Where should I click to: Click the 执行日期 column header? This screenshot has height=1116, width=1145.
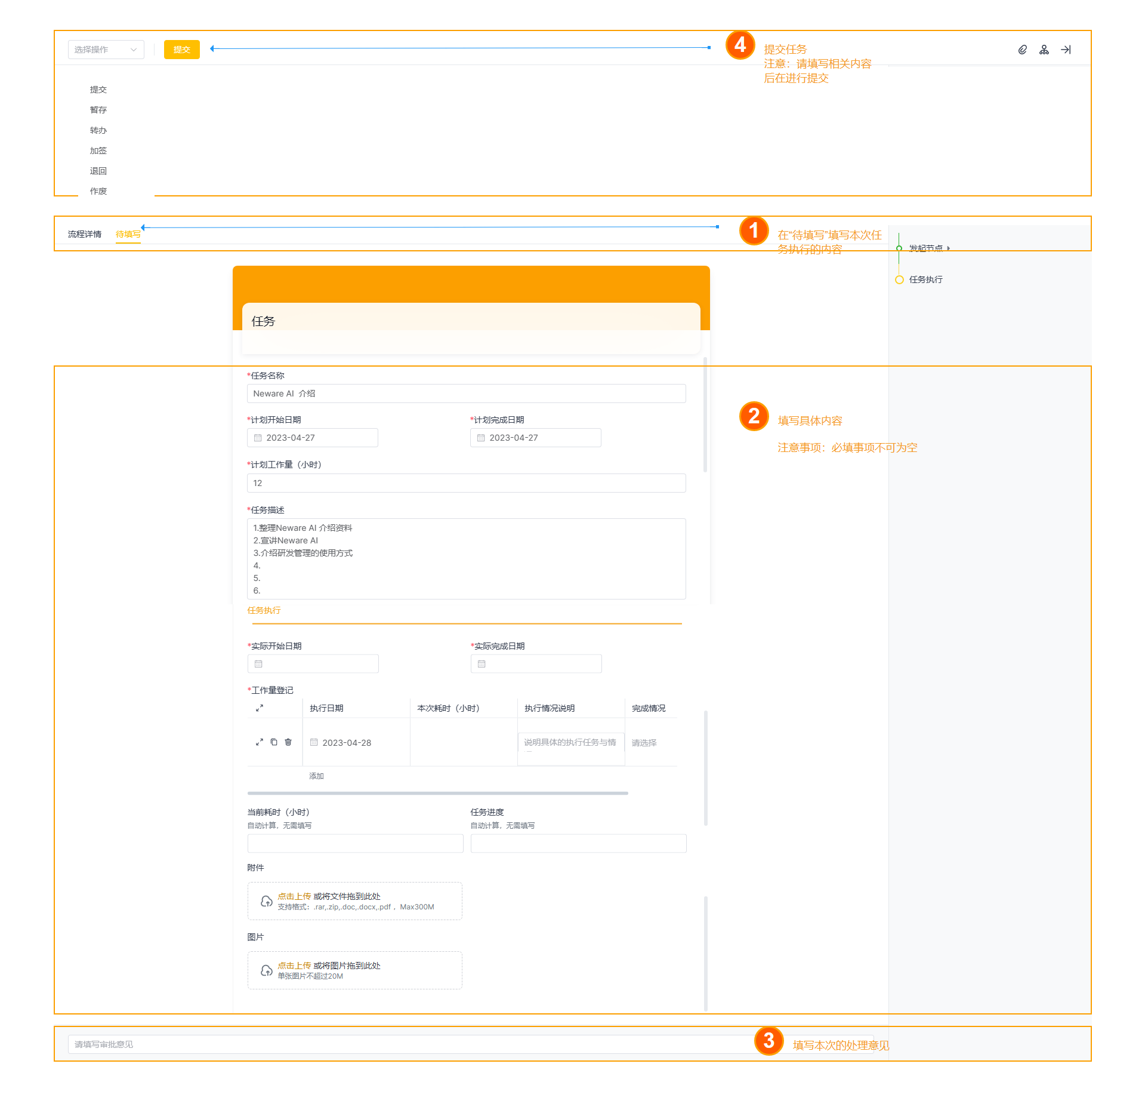point(326,708)
